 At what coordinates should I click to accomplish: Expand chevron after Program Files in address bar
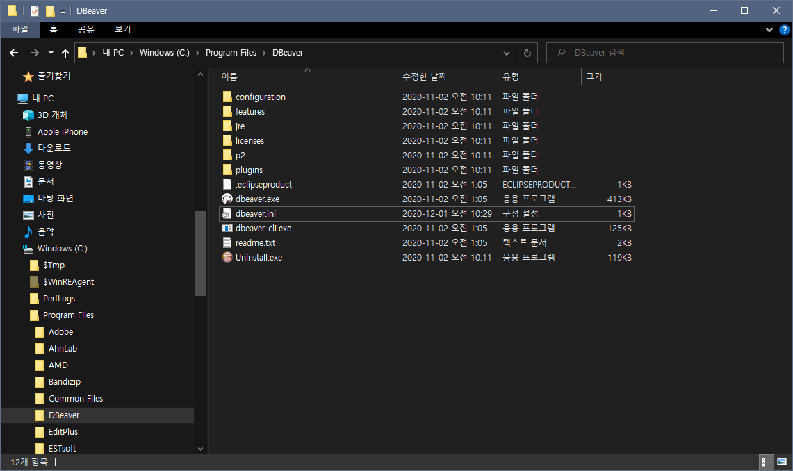point(264,53)
